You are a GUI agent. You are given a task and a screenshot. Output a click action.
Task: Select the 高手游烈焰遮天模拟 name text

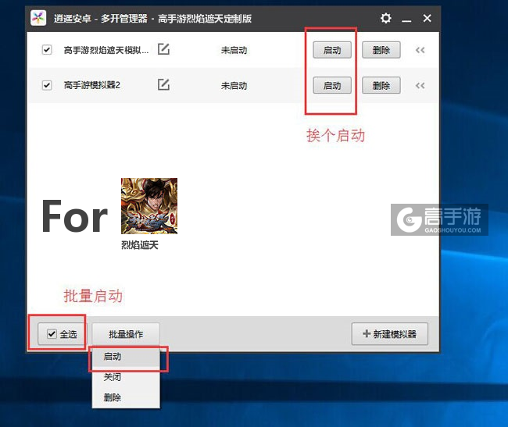pyautogui.click(x=106, y=50)
